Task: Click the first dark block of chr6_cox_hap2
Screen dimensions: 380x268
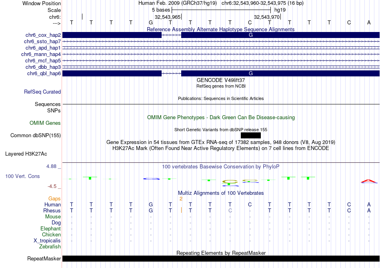Action: point(112,35)
